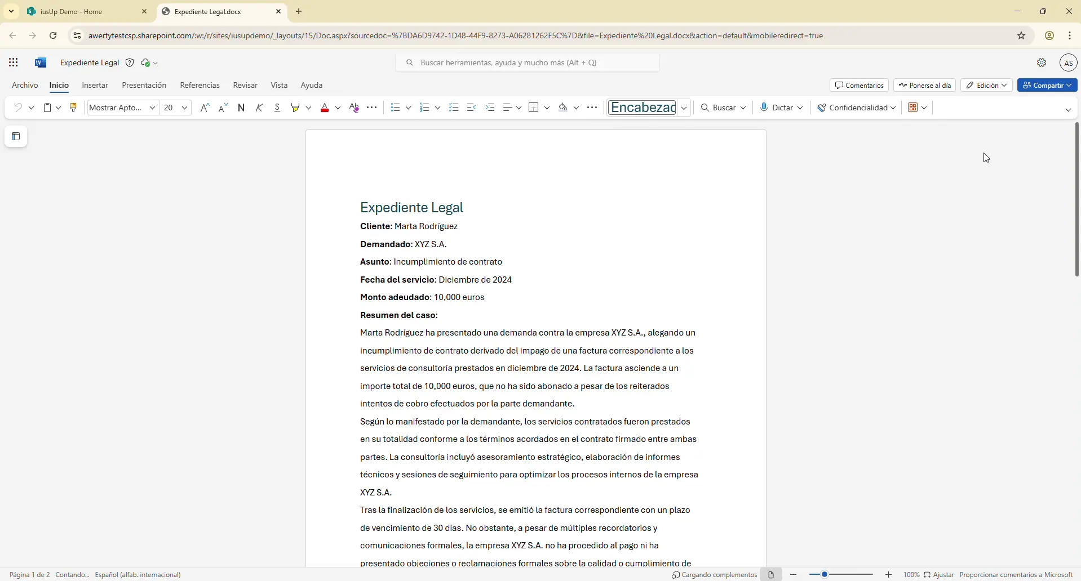Screen dimensions: 1081x581
Task: Expand the Confidencialidad dropdown
Action: [x=857, y=108]
